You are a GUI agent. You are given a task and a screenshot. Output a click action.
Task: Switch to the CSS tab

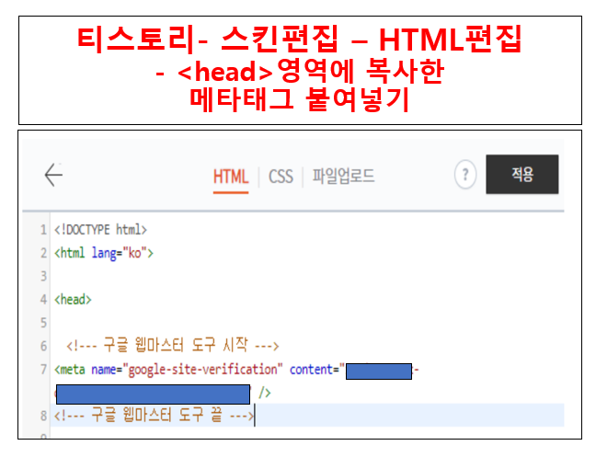(x=281, y=177)
